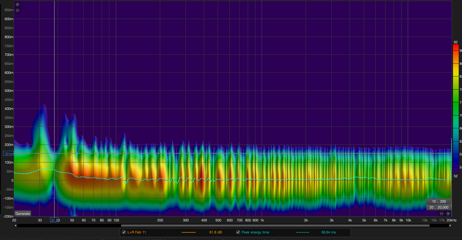Click the scrollbar left arrow
This screenshot has height=240, width=462.
tap(16, 226)
